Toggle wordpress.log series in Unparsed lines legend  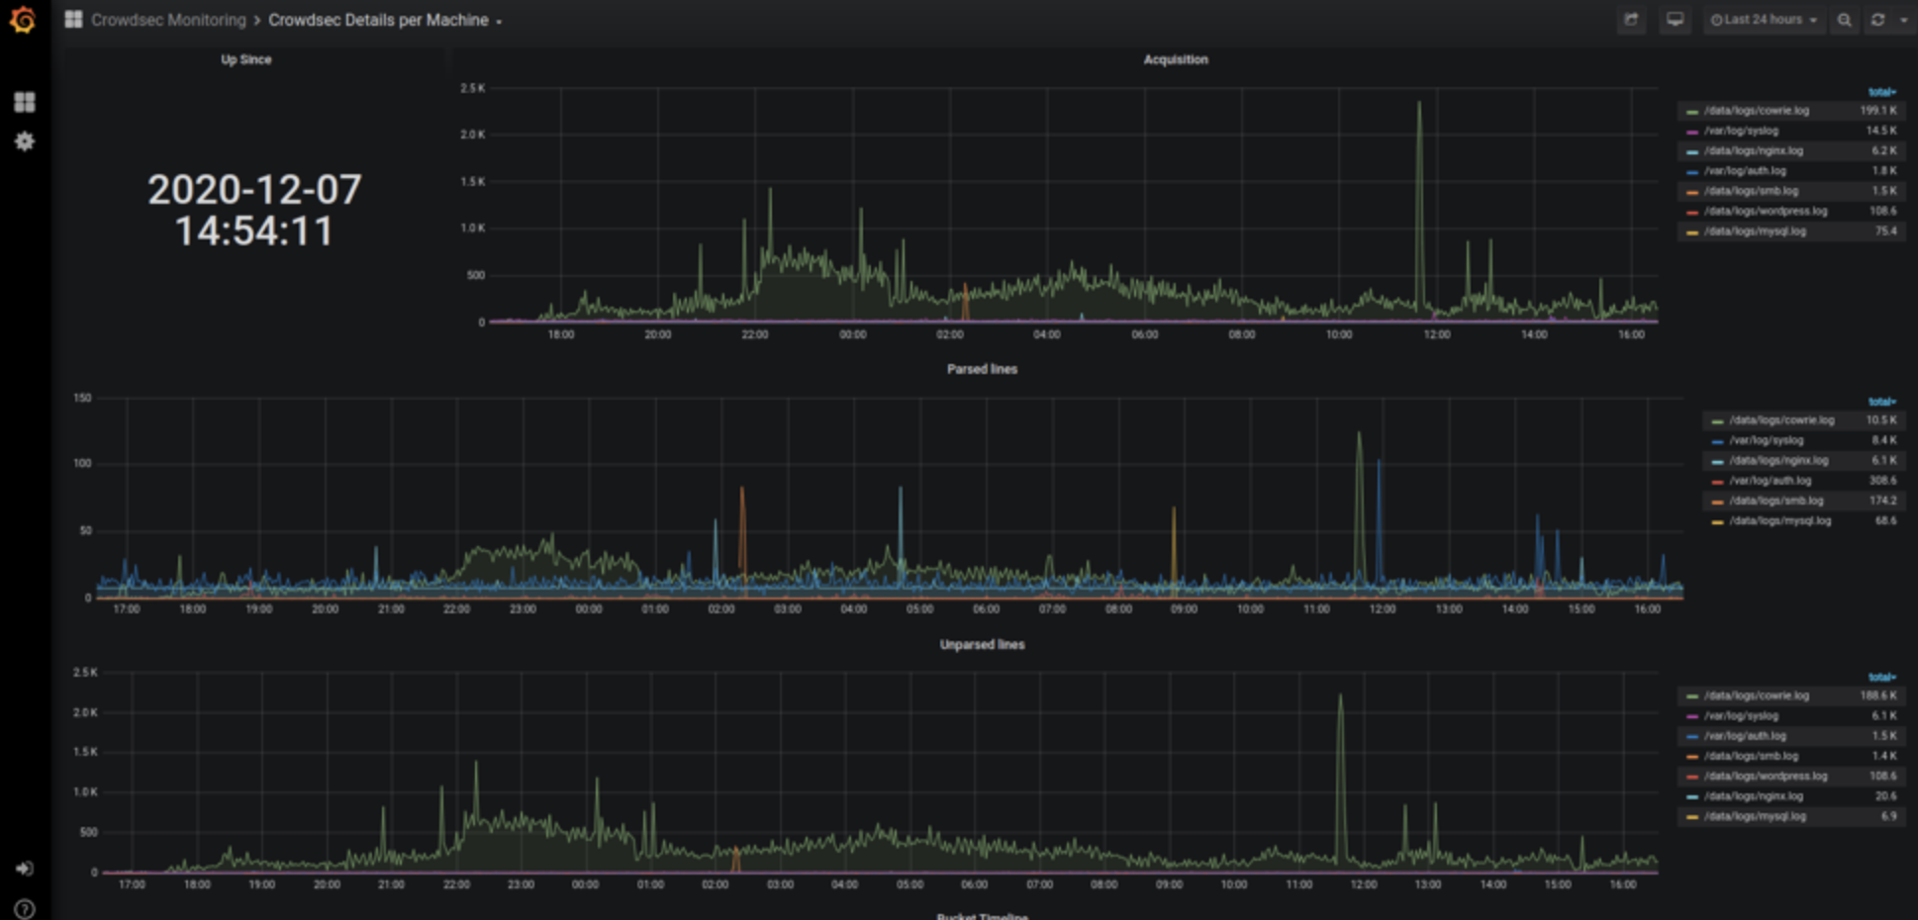pos(1766,777)
